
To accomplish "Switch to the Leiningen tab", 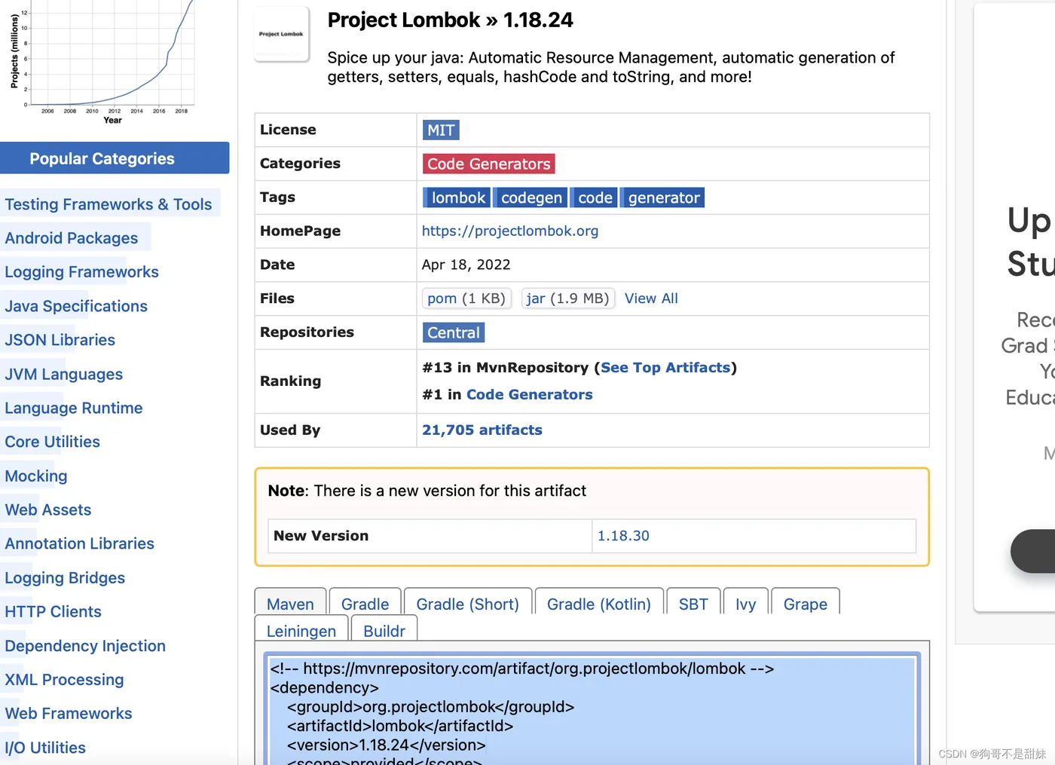I will point(301,631).
